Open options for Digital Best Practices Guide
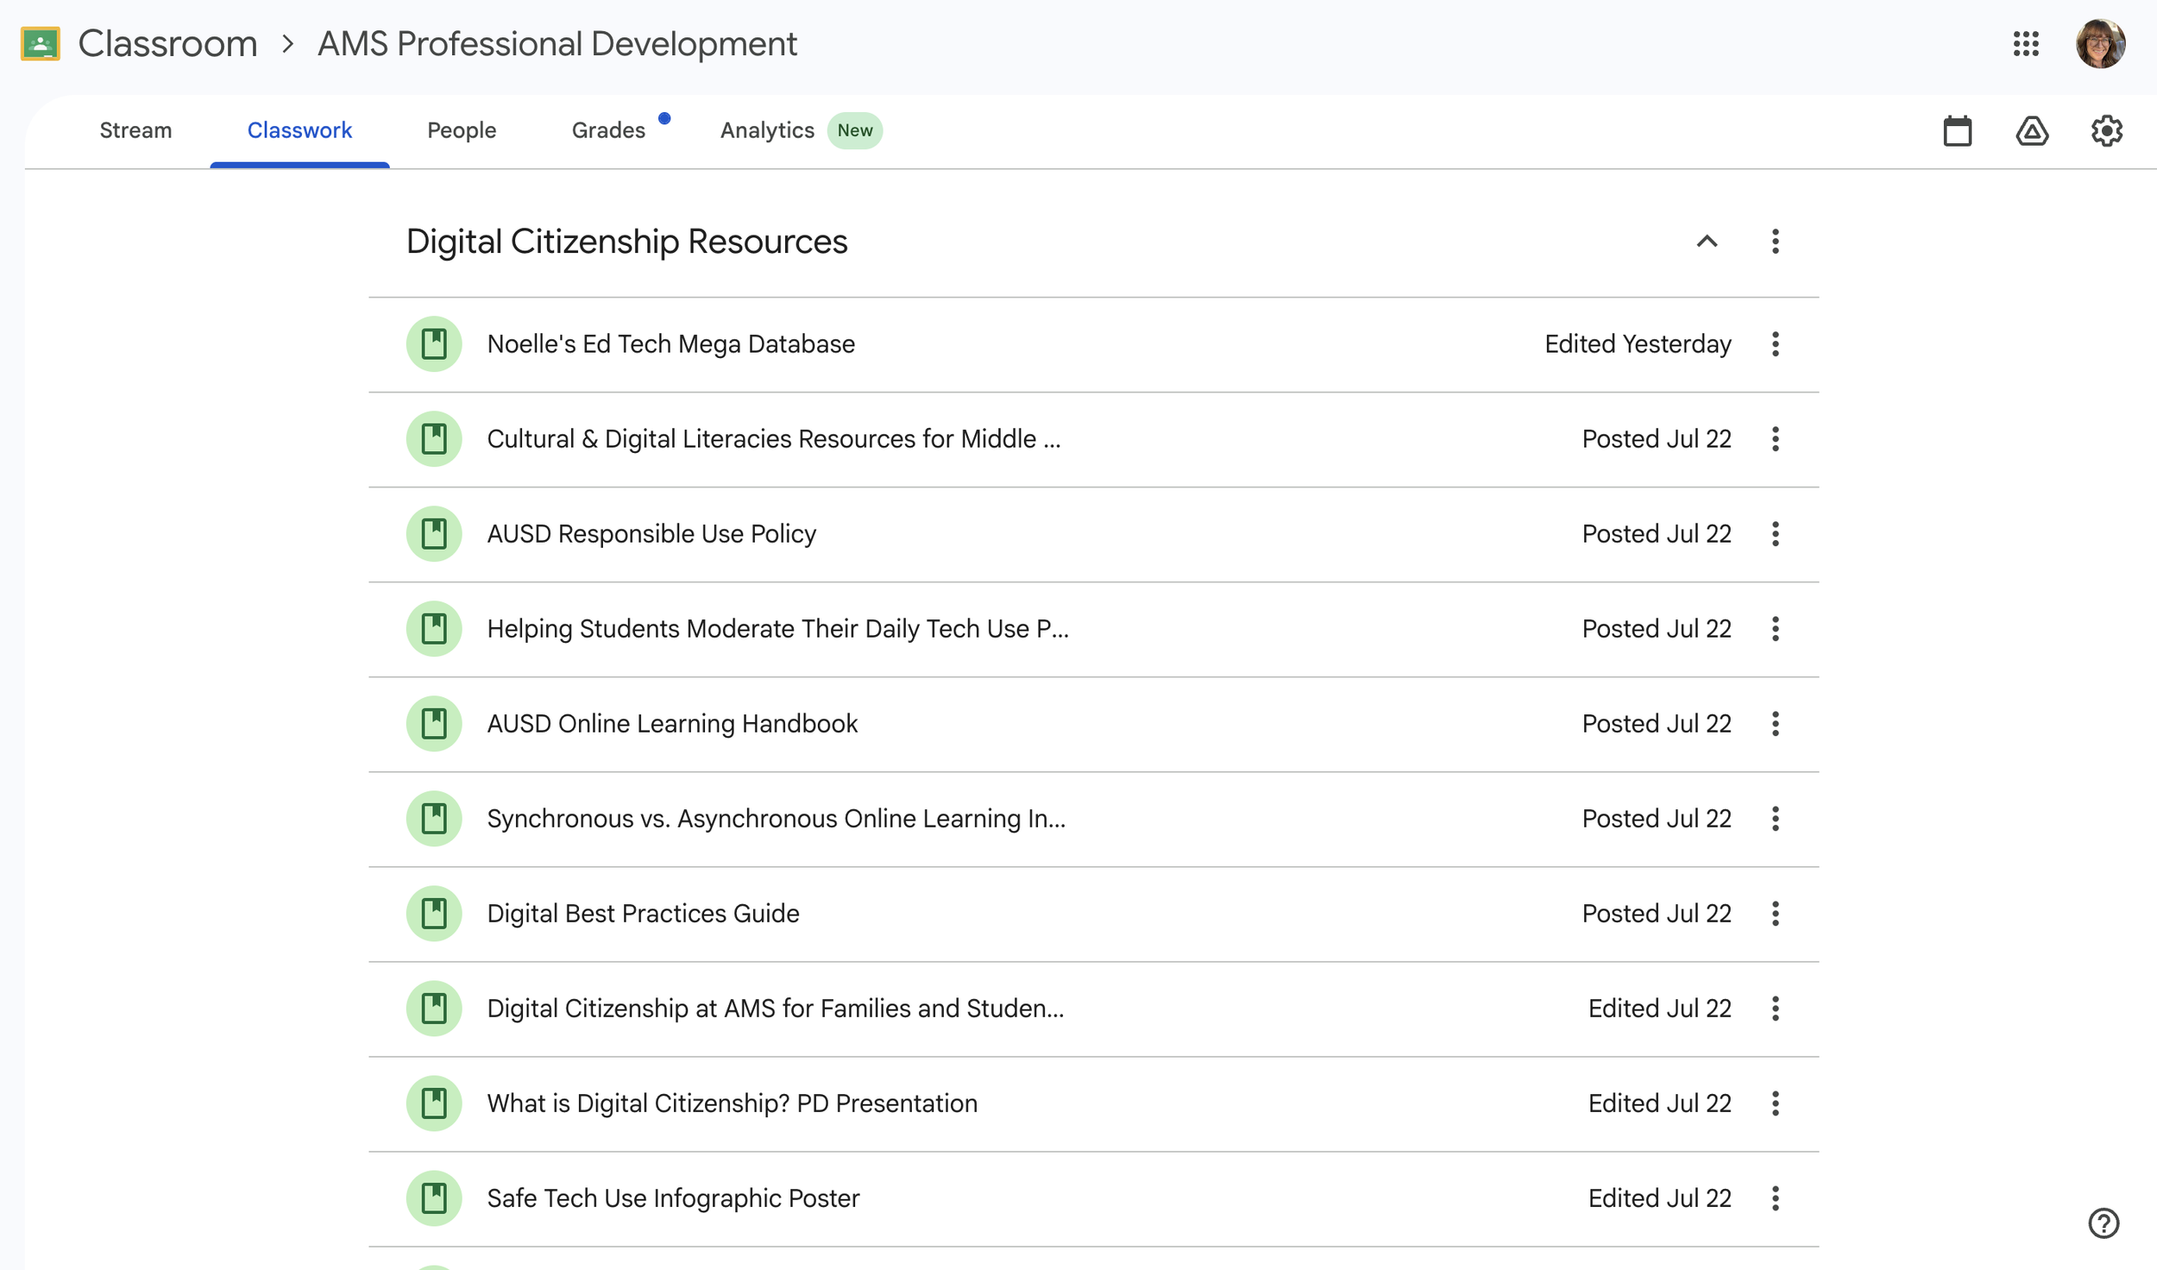Image resolution: width=2157 pixels, height=1270 pixels. pos(1775,914)
